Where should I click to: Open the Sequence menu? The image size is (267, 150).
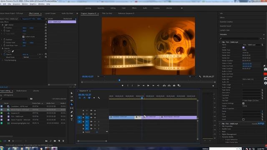point(16,4)
